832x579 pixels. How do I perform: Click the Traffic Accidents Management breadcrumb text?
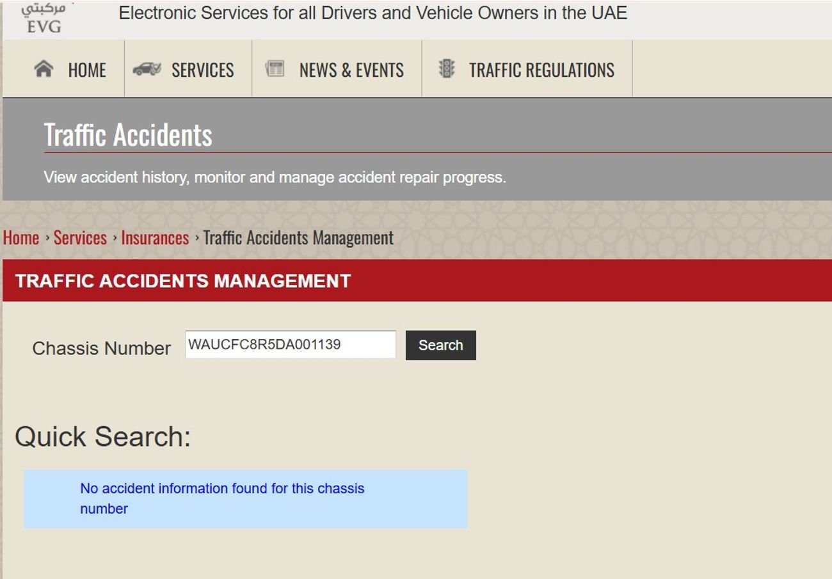coord(298,238)
